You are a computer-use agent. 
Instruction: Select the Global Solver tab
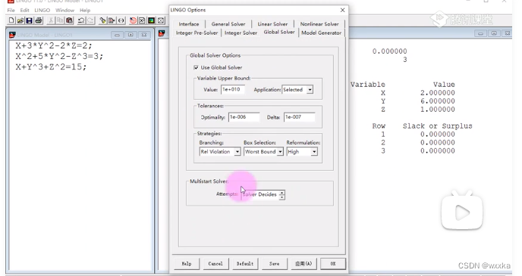pos(279,33)
